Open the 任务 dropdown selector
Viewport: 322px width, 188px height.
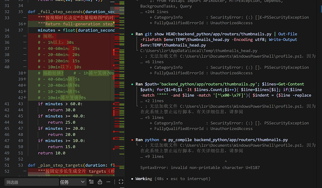click(x=72, y=182)
